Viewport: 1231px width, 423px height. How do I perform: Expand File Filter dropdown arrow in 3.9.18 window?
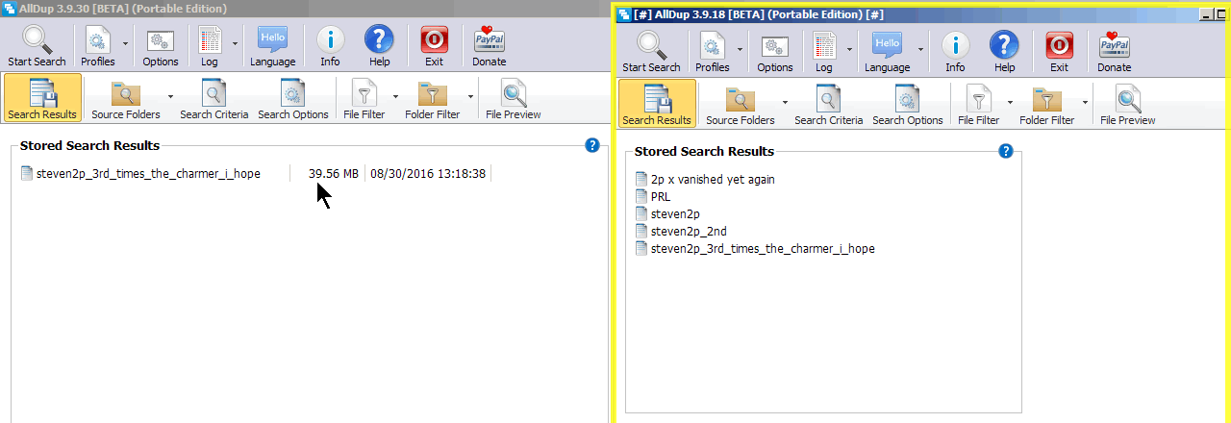click(1010, 102)
